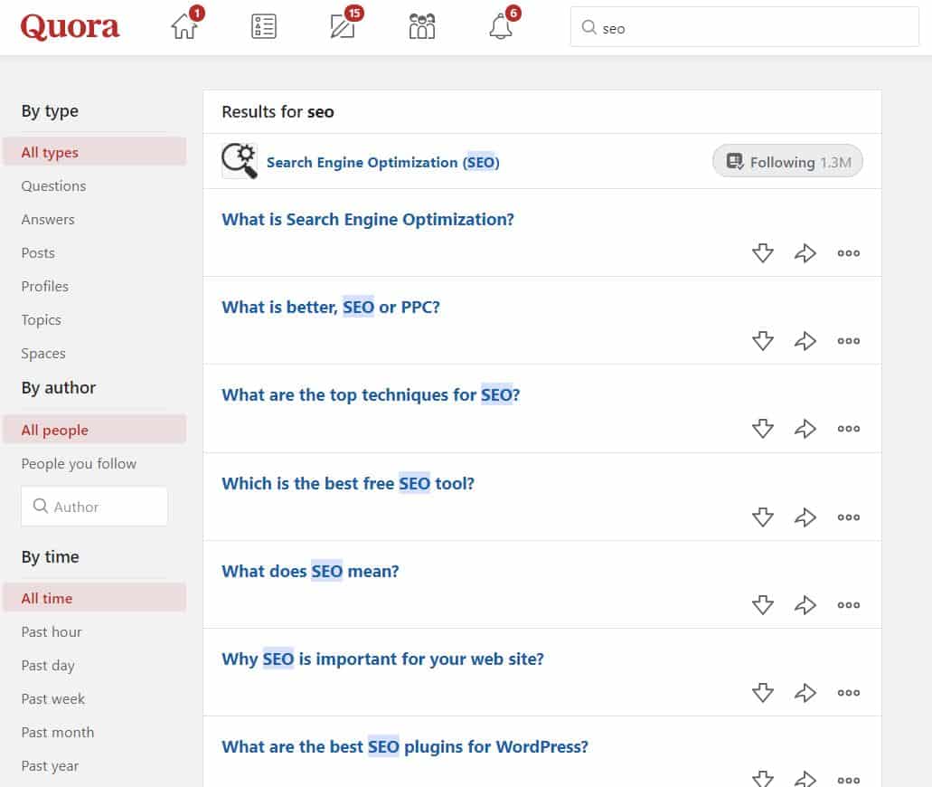The image size is (932, 787).
Task: Share the SEO or PPC question
Action: [805, 341]
